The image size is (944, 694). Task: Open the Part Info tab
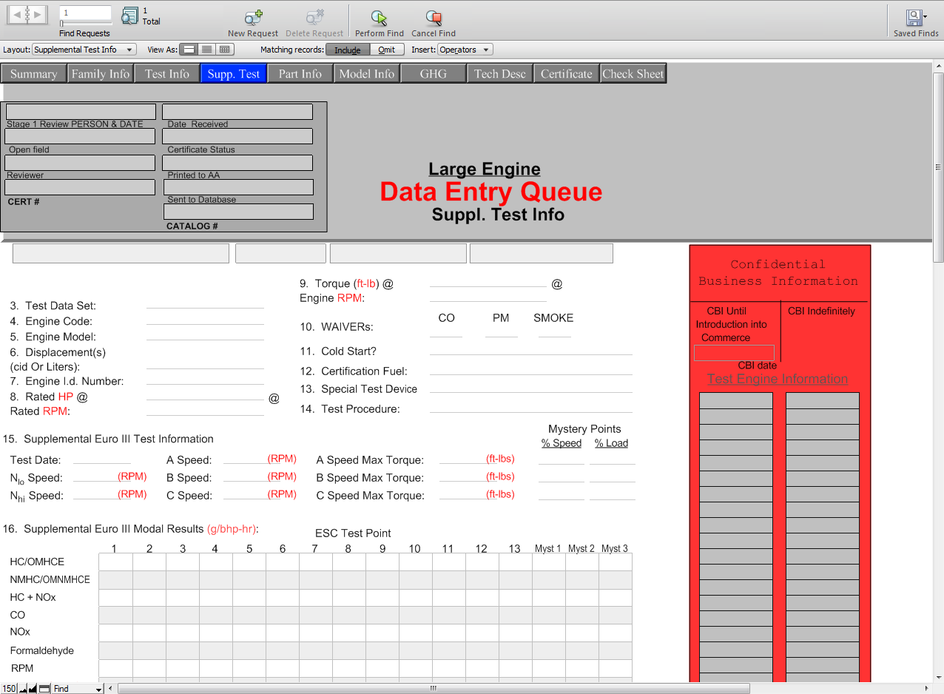click(300, 74)
